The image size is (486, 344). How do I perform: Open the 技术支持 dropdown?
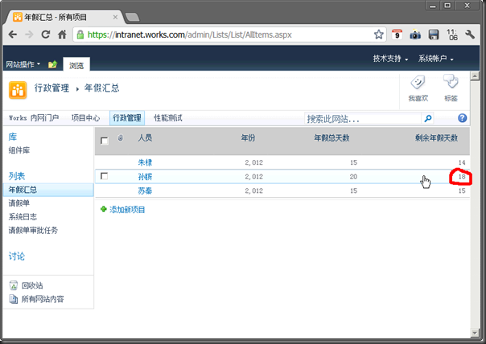tap(391, 59)
